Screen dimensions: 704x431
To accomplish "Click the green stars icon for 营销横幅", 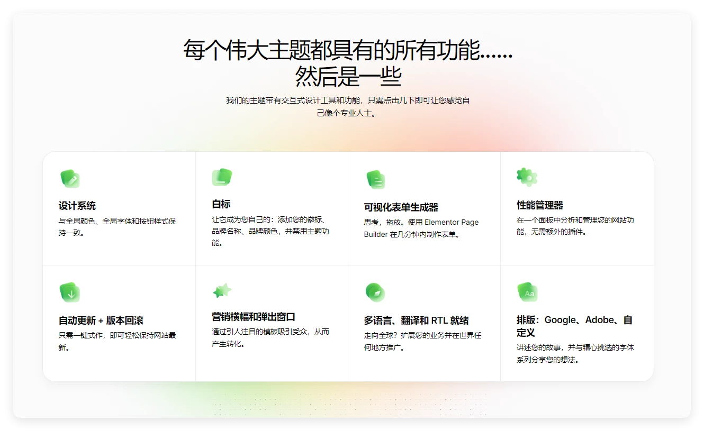I will [222, 290].
